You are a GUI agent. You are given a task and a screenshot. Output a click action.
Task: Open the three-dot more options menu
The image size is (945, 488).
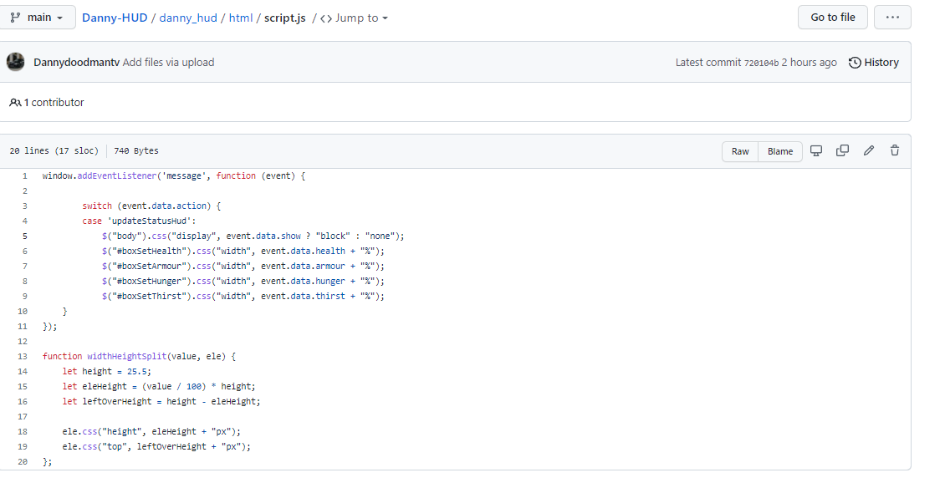(x=892, y=18)
